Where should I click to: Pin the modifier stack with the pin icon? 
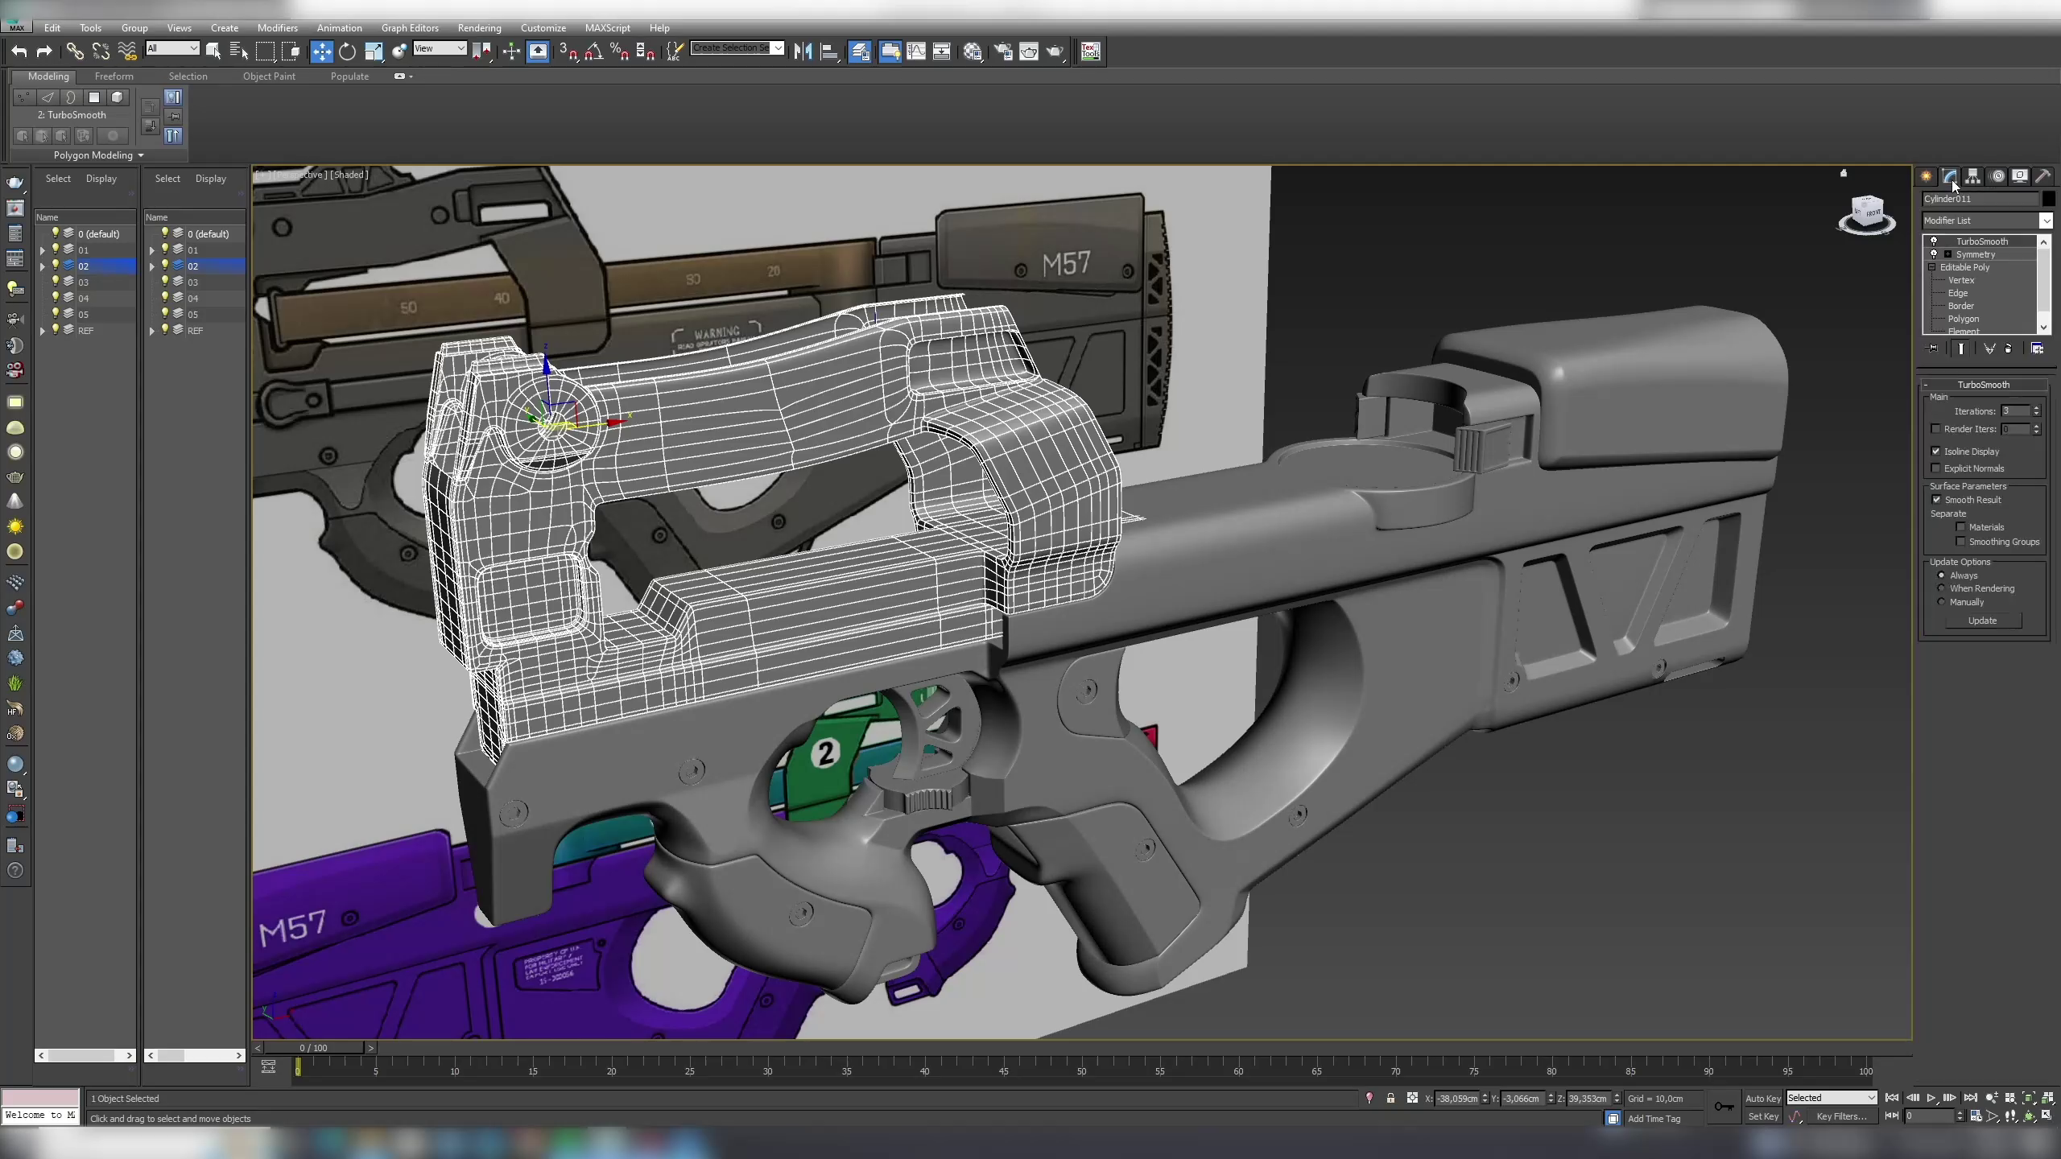pyautogui.click(x=1932, y=348)
